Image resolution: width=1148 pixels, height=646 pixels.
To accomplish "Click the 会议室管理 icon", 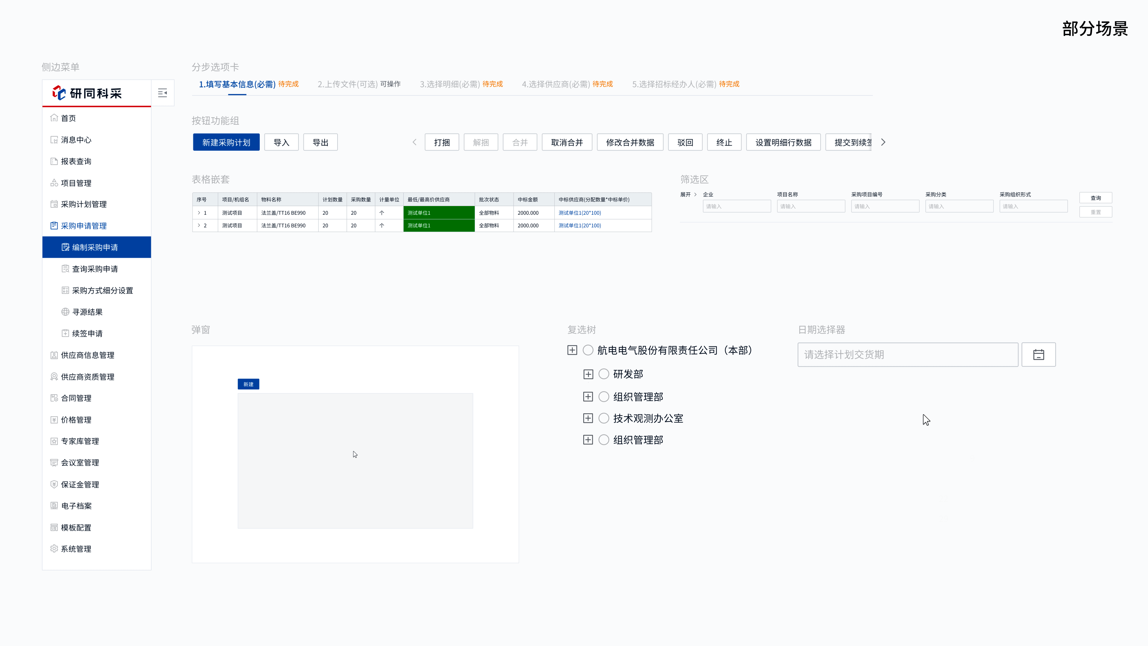I will coord(54,462).
